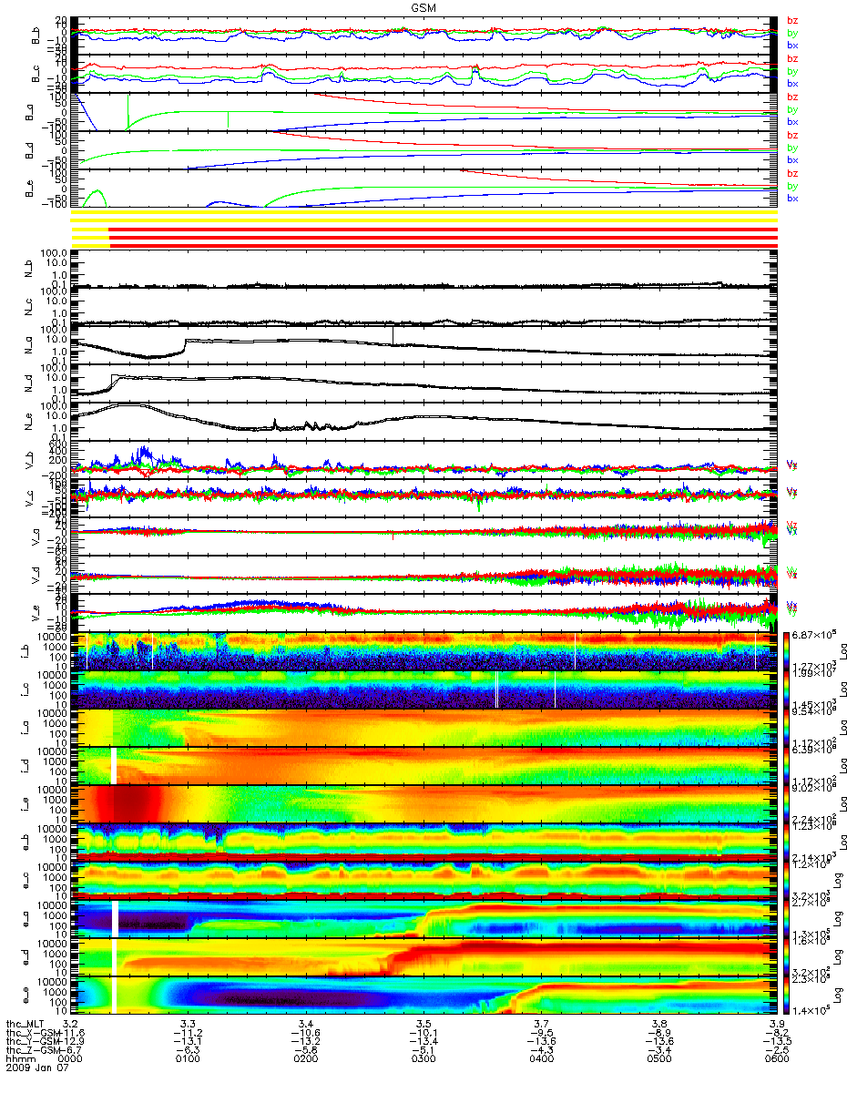Click the bx legend label of B_a panel
Screen dimensions: 847x1093
pos(792,121)
